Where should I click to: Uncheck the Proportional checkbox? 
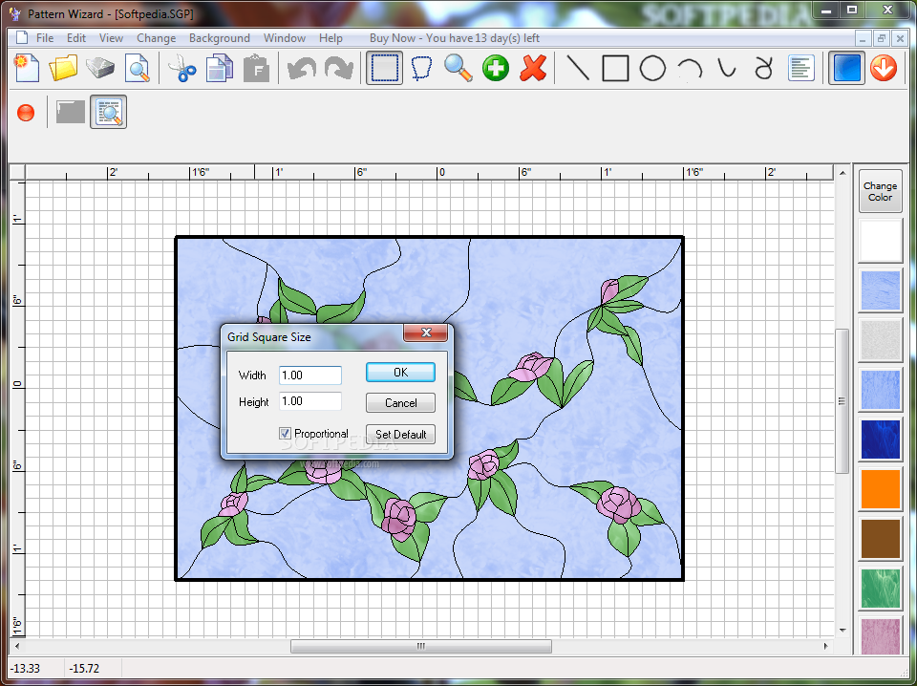tap(285, 434)
